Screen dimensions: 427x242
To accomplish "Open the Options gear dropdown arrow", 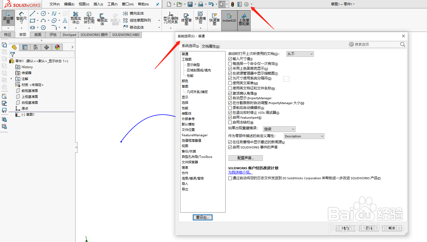I will 251,4.
